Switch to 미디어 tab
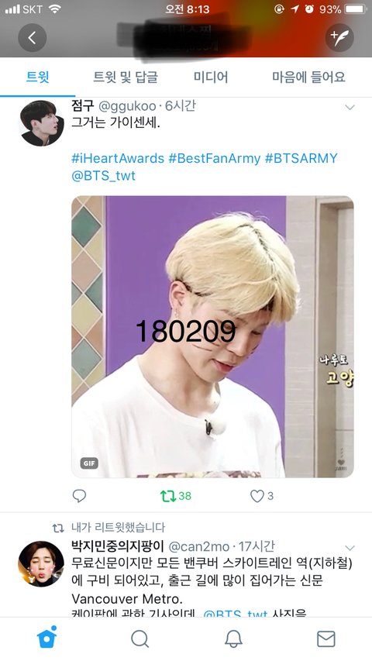This screenshot has height=661, width=372. 211,77
